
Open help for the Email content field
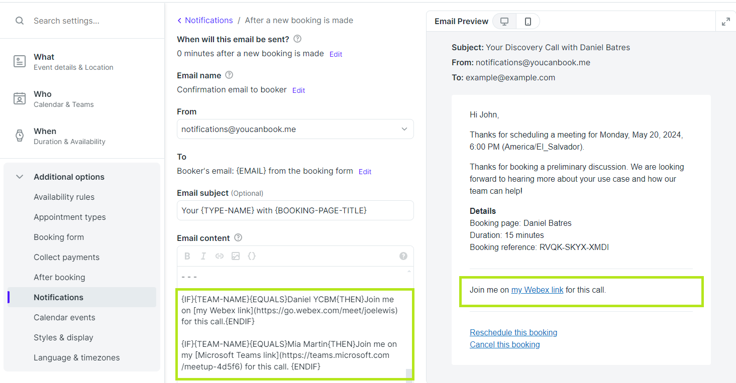(x=238, y=237)
